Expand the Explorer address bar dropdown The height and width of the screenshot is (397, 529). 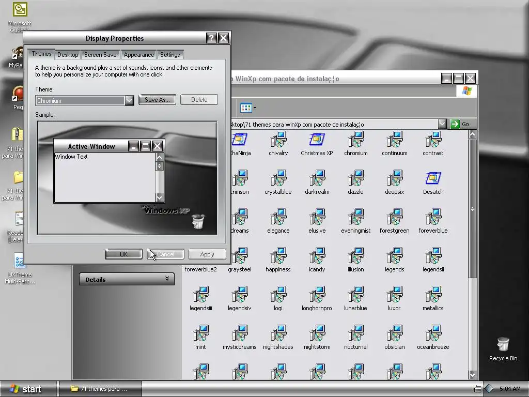click(442, 124)
